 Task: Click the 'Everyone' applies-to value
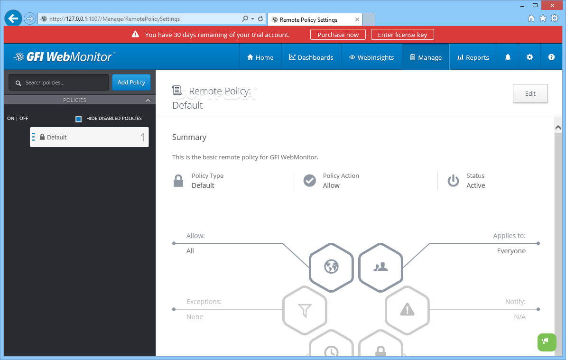(x=511, y=251)
